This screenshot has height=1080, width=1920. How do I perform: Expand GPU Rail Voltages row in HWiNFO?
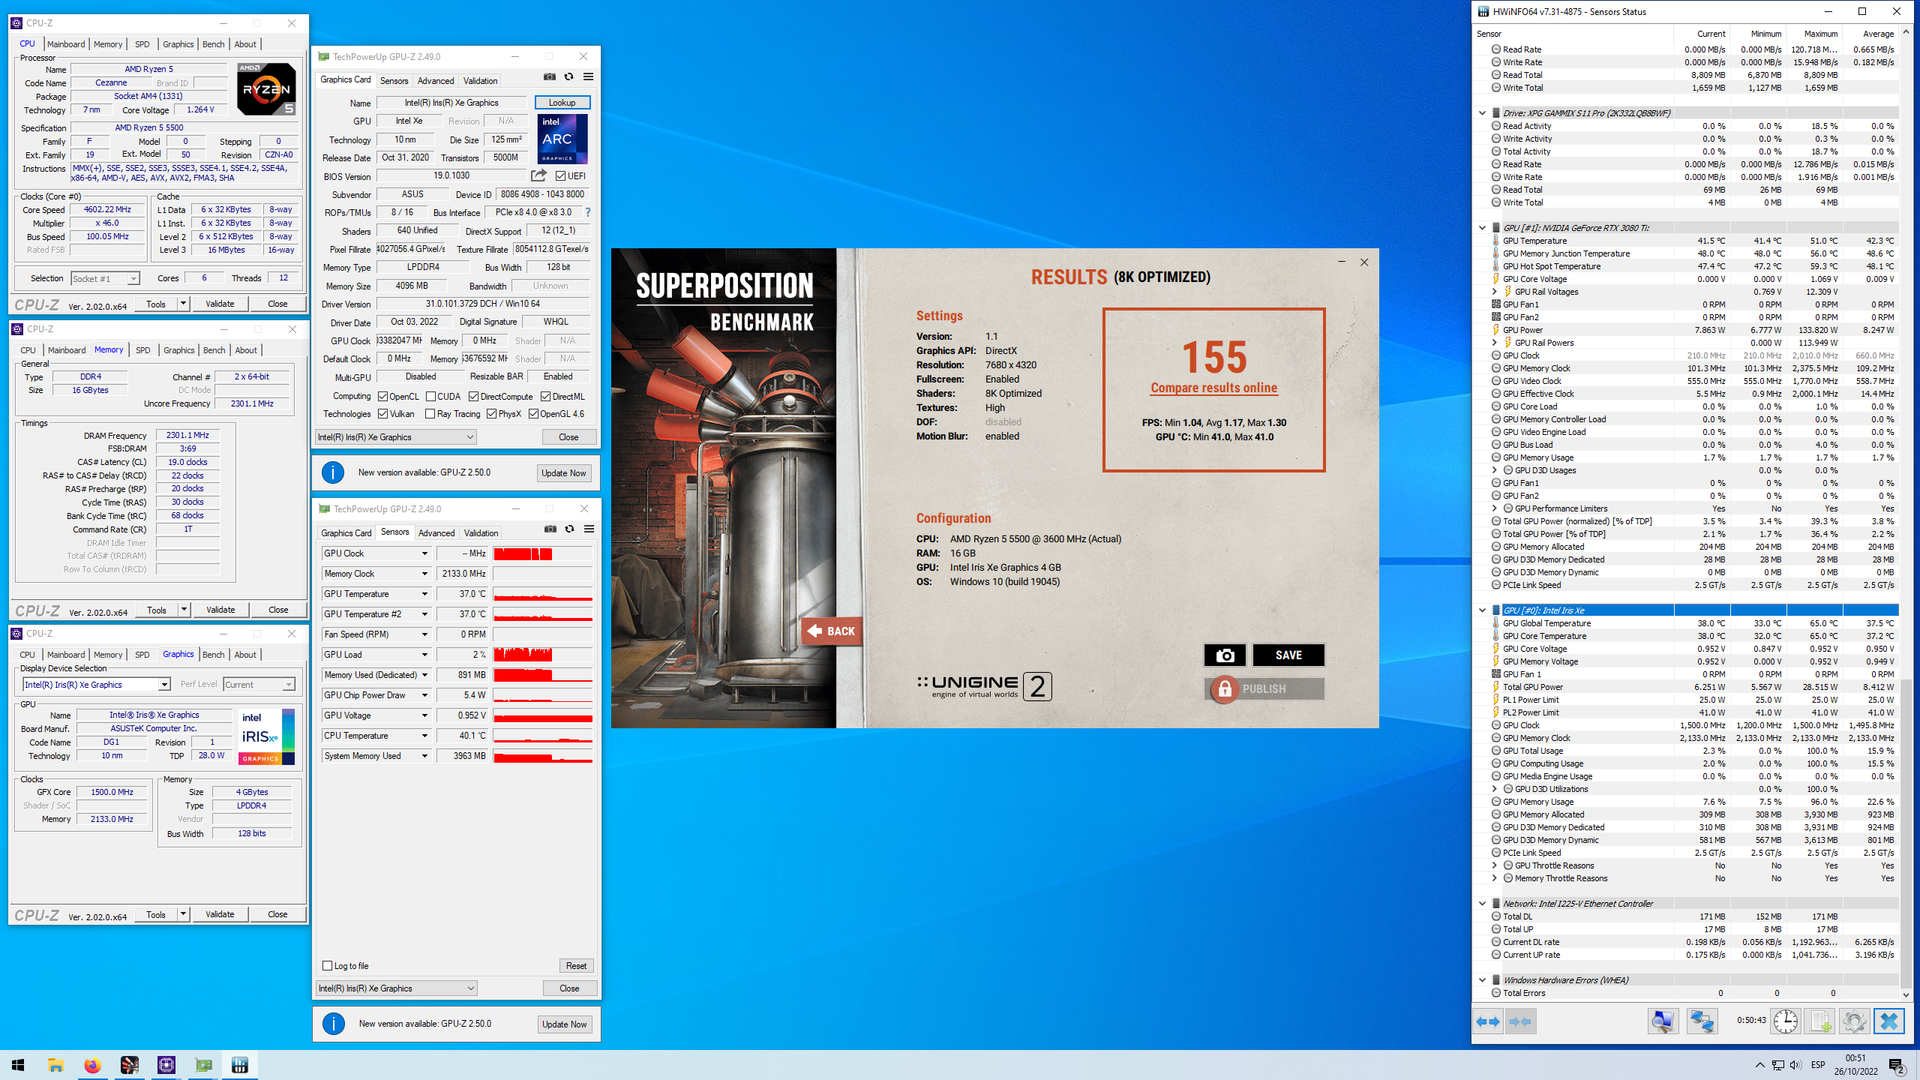tap(1495, 292)
